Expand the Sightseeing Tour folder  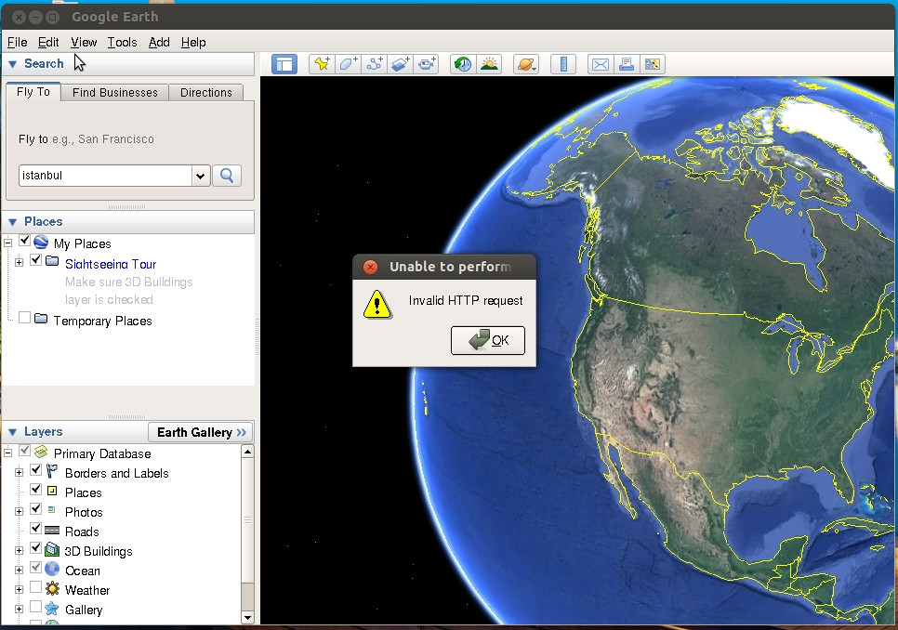point(19,262)
